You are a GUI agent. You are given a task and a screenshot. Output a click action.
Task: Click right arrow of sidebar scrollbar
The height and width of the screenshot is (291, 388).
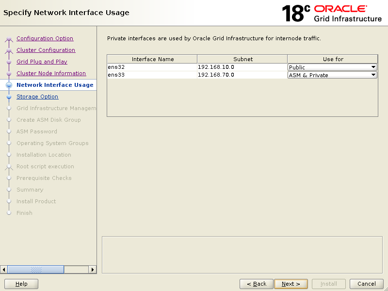tap(92, 270)
